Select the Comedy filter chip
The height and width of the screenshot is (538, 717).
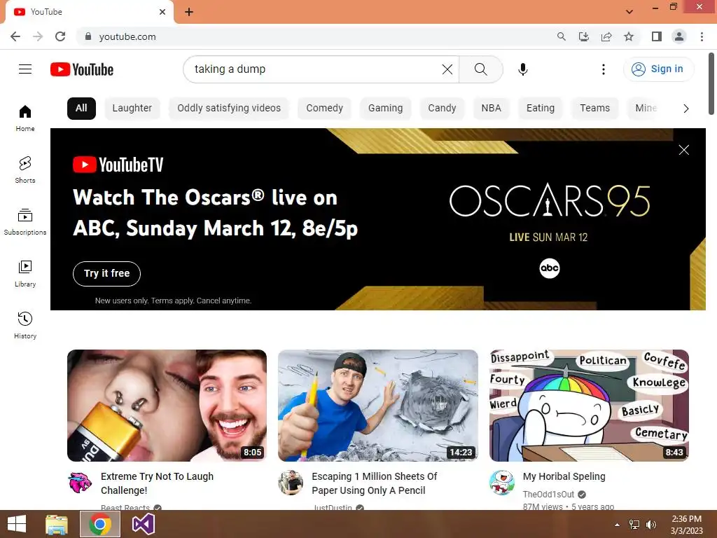tap(325, 109)
